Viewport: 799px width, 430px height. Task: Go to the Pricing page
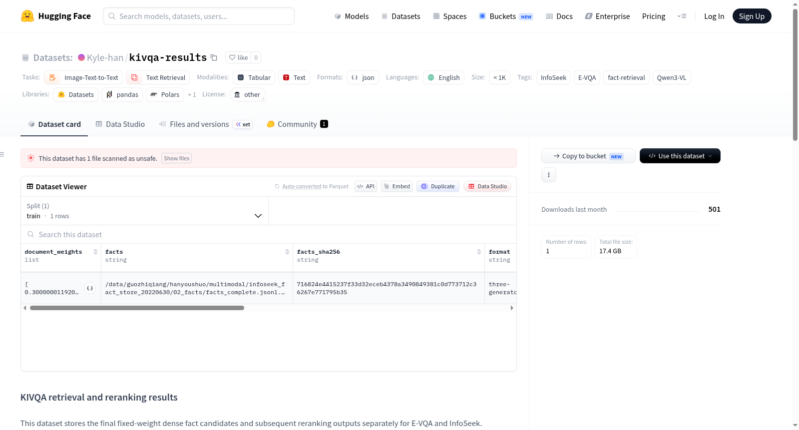(x=654, y=16)
